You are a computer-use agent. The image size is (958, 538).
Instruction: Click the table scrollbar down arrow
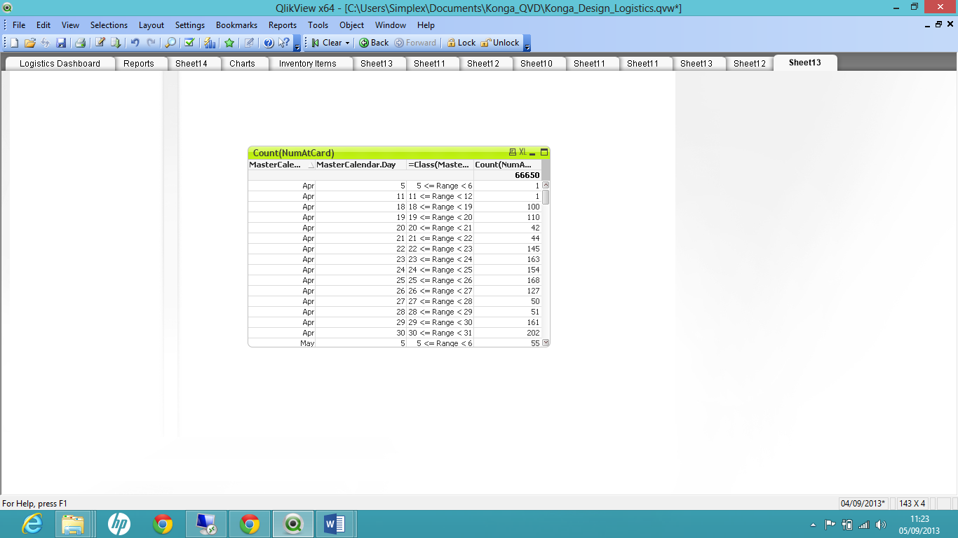tap(546, 343)
